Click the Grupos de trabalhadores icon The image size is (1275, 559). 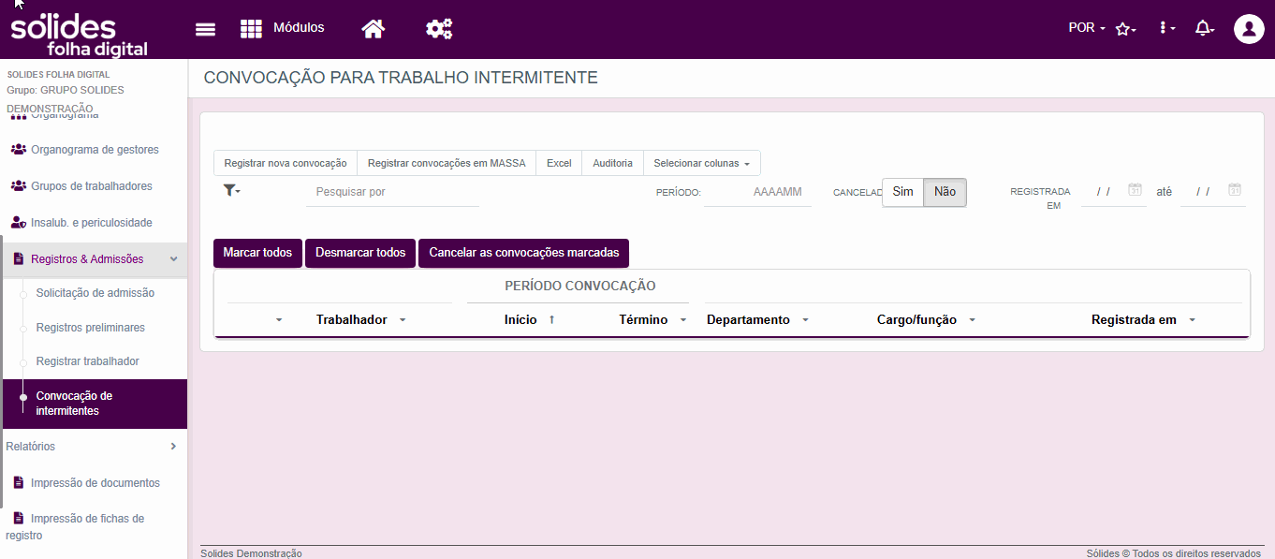click(18, 186)
